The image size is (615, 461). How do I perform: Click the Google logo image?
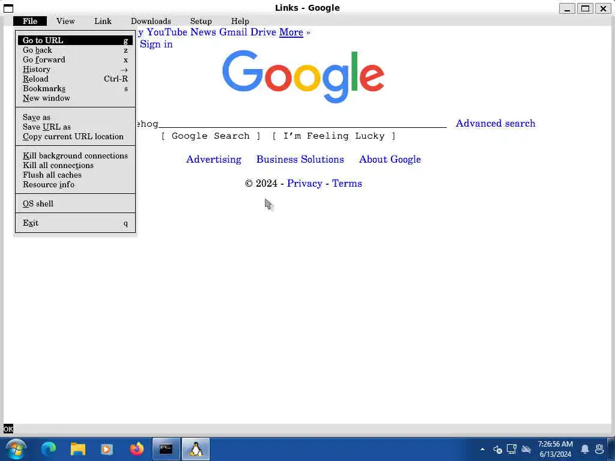point(303,77)
